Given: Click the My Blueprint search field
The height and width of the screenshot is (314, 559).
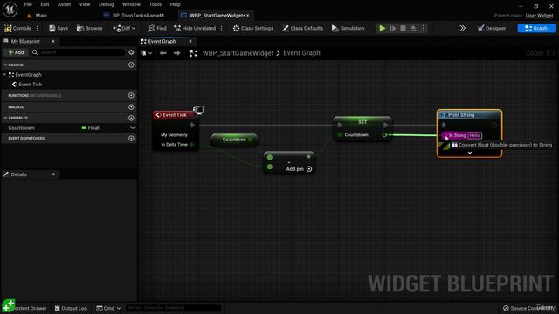Looking at the screenshot, I should click(x=79, y=52).
